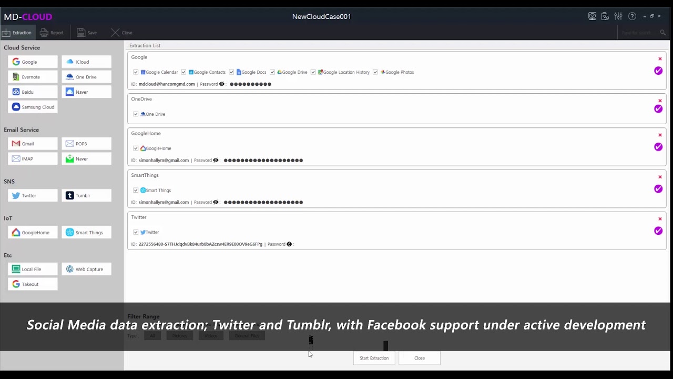
Task: Click purple check mark on Google entry
Action: click(658, 71)
